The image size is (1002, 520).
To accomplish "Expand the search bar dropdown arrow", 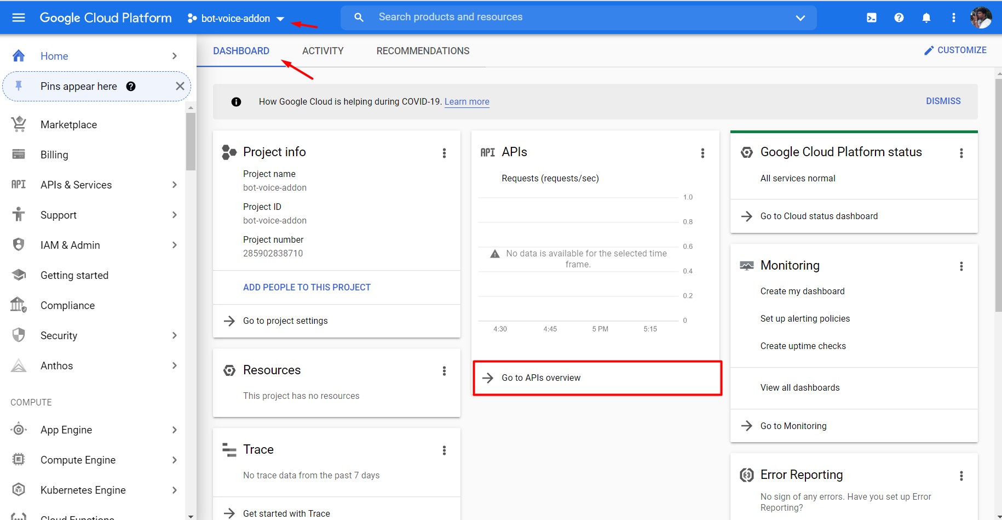I will tap(800, 18).
